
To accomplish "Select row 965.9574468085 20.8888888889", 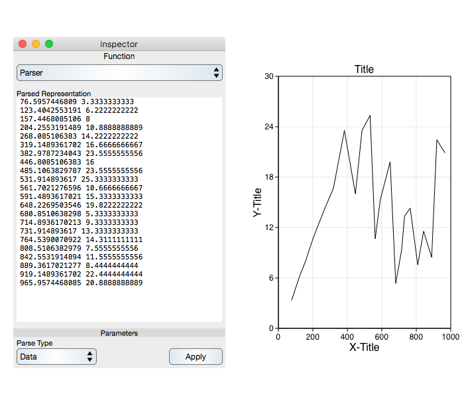I will (x=82, y=283).
